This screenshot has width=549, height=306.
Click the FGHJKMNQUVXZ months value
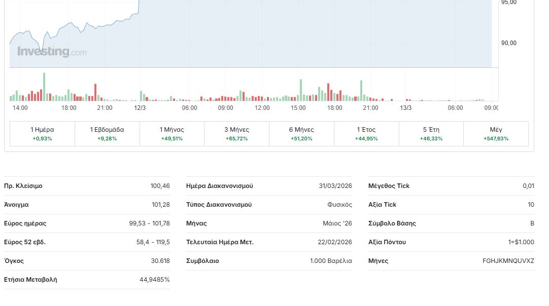(x=508, y=261)
